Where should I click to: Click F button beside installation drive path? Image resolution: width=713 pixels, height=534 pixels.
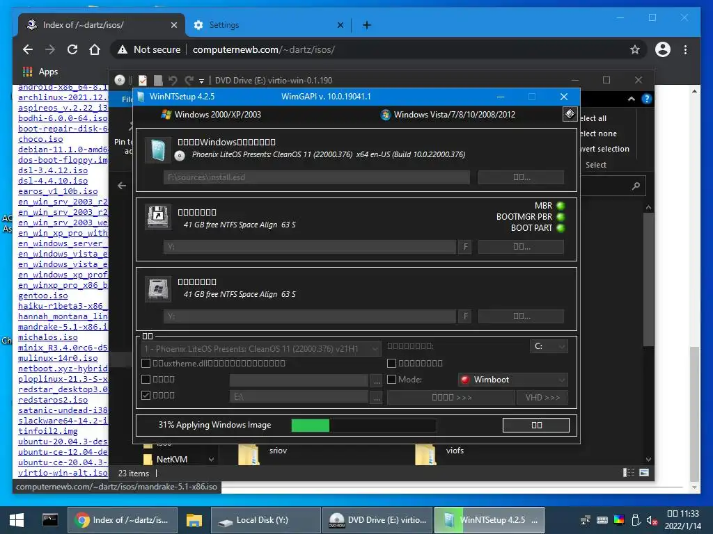pyautogui.click(x=465, y=316)
